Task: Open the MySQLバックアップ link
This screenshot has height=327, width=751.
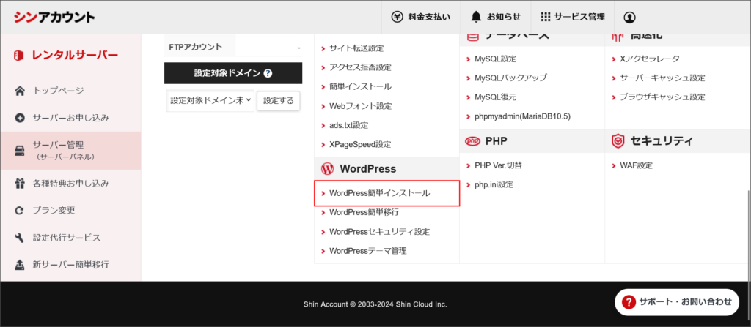Action: pos(510,78)
